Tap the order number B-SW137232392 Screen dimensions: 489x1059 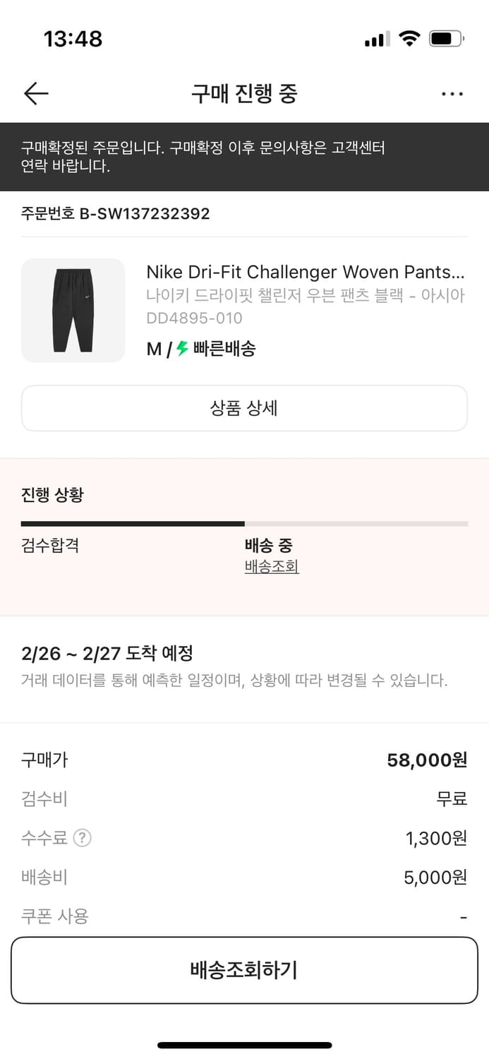pos(114,214)
